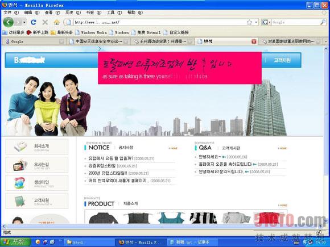Click the Stop loading X icon
The width and height of the screenshot is (330, 247).
(45, 22)
